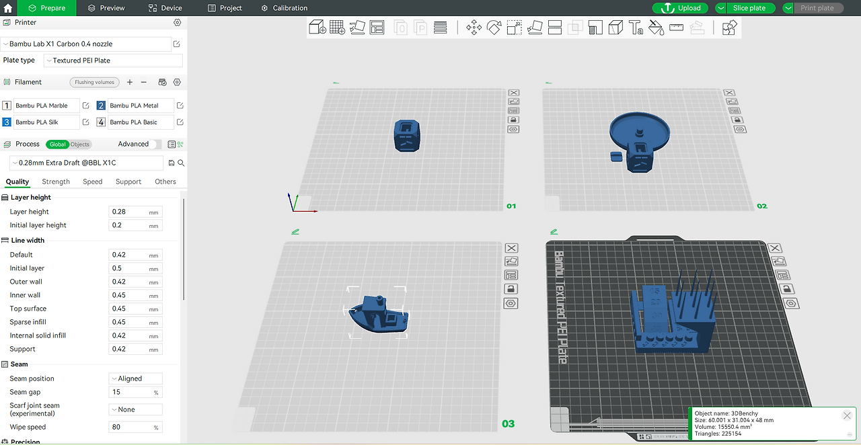Click the Add model cube icon
861x445 pixels.
[x=317, y=28]
